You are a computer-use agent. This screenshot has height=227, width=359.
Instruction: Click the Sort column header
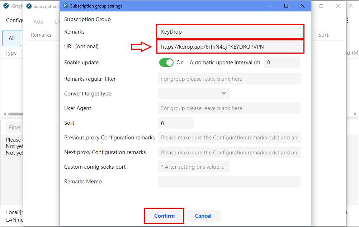[323, 35]
